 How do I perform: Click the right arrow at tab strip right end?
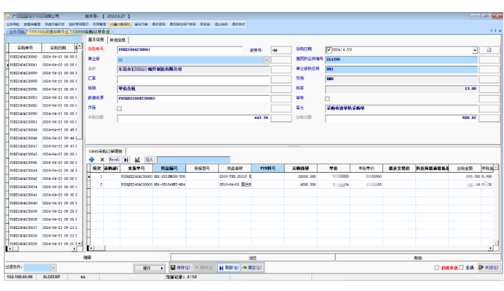(x=496, y=30)
